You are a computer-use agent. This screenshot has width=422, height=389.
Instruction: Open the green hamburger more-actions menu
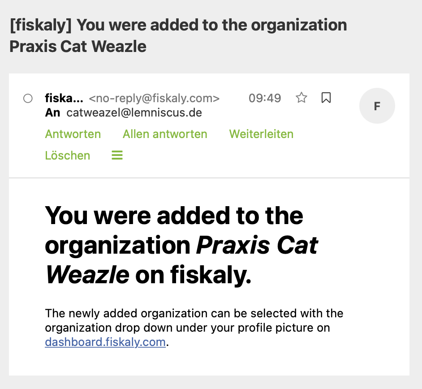coord(117,156)
